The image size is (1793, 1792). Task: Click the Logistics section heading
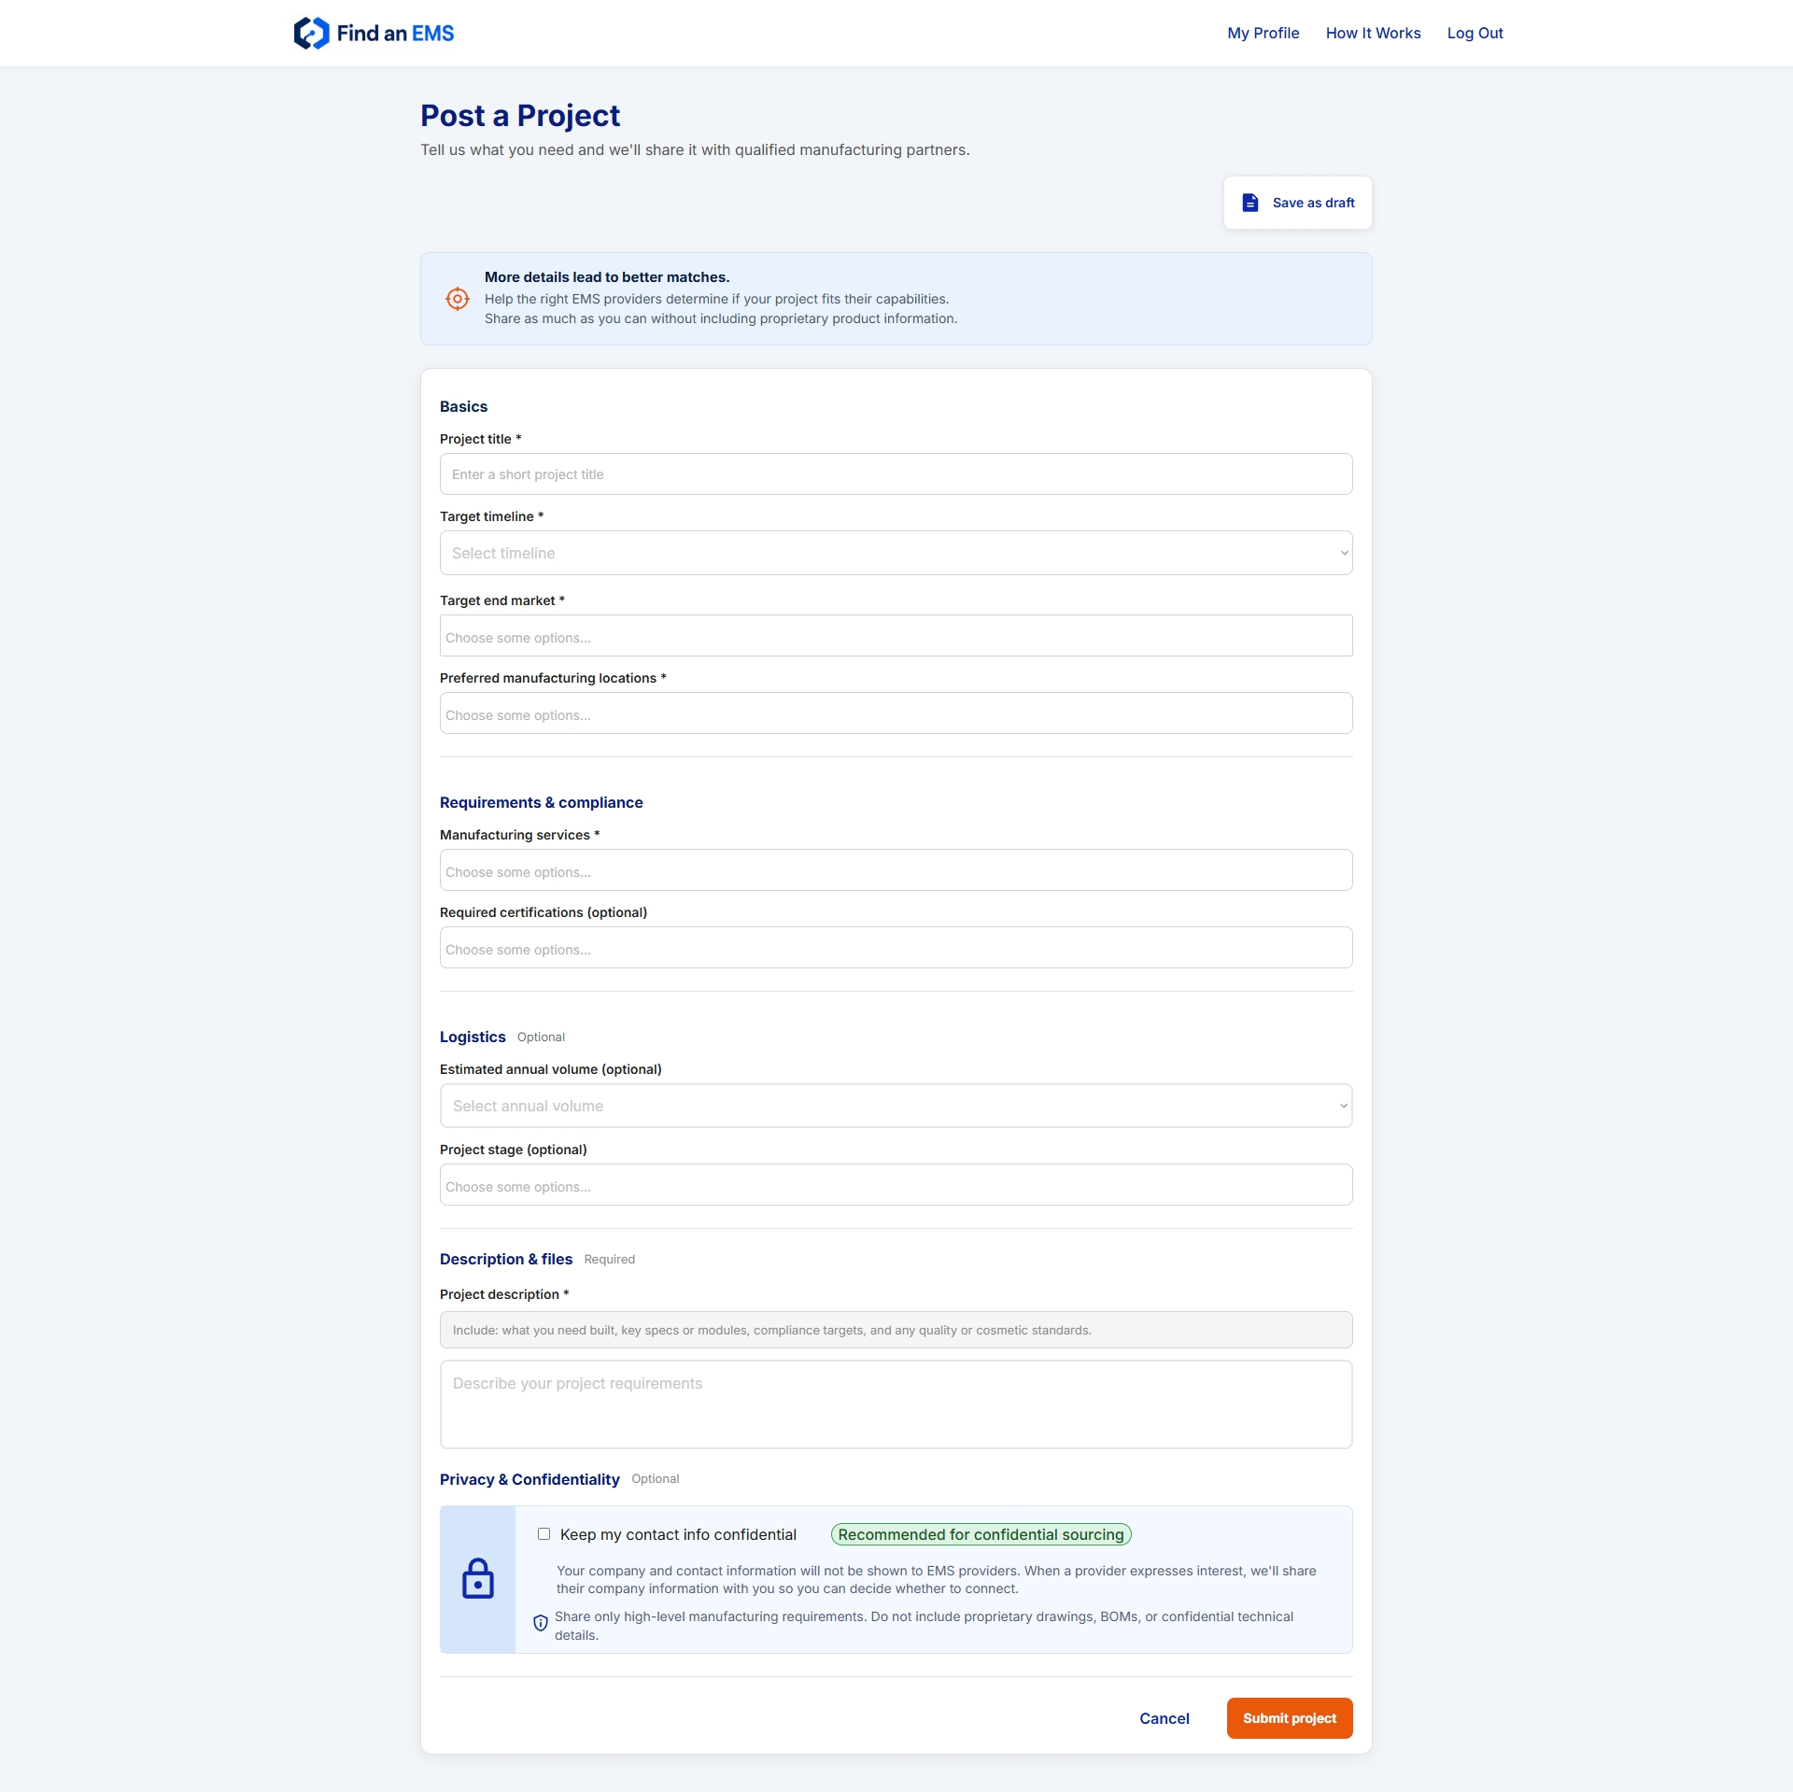[x=473, y=1037]
